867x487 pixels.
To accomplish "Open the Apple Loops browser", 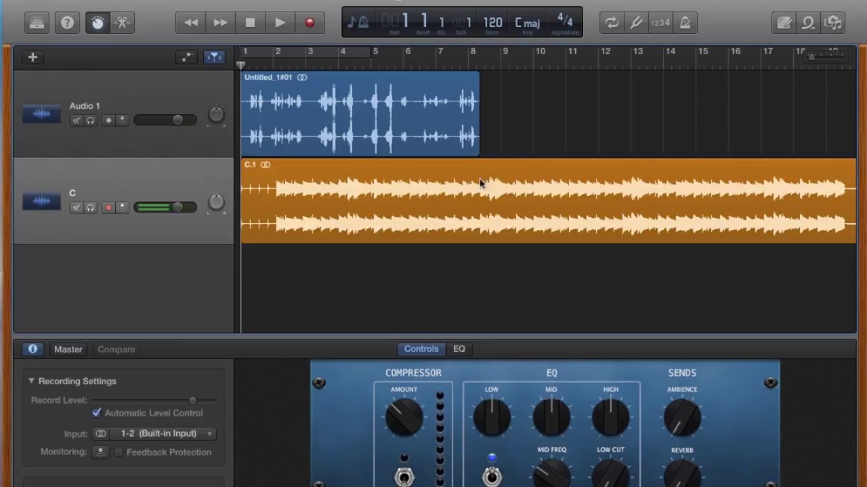I will [x=808, y=23].
